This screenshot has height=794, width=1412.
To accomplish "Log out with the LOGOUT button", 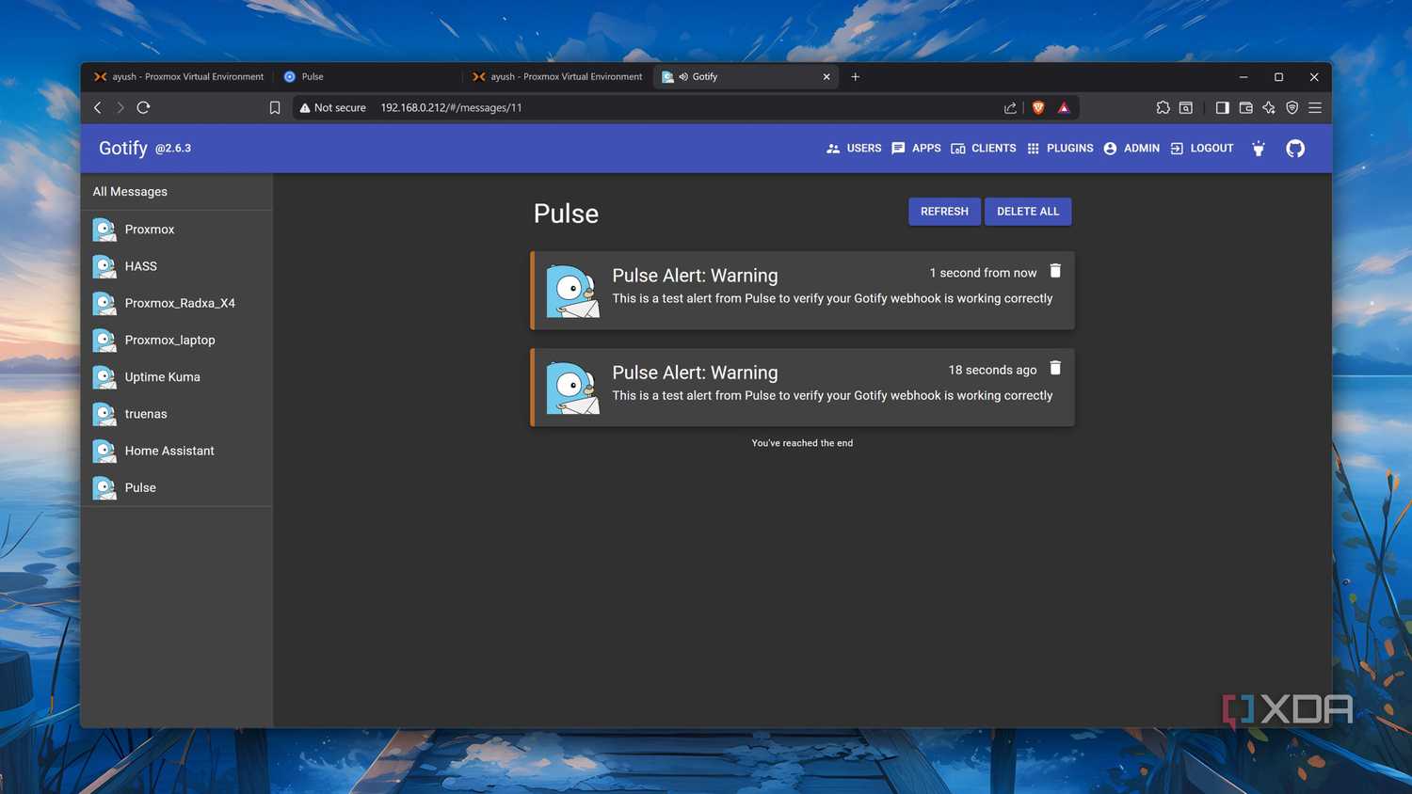I will 1202,149.
